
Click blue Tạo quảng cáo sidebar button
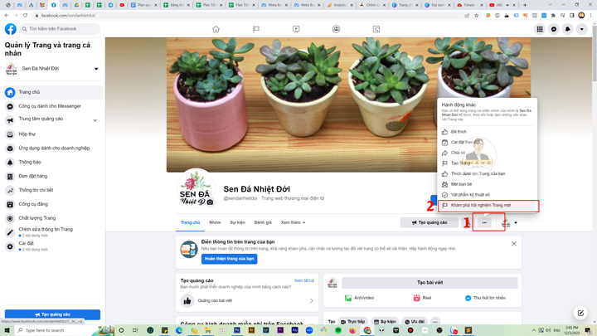(x=52, y=314)
